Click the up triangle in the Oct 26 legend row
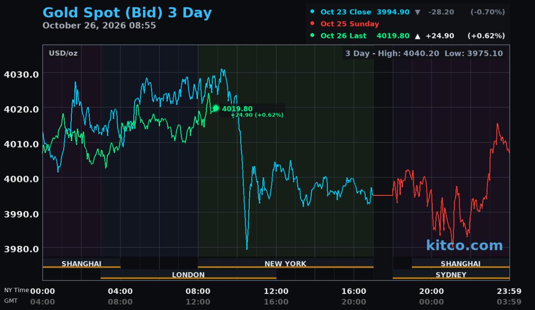The height and width of the screenshot is (310, 535). pyautogui.click(x=417, y=36)
